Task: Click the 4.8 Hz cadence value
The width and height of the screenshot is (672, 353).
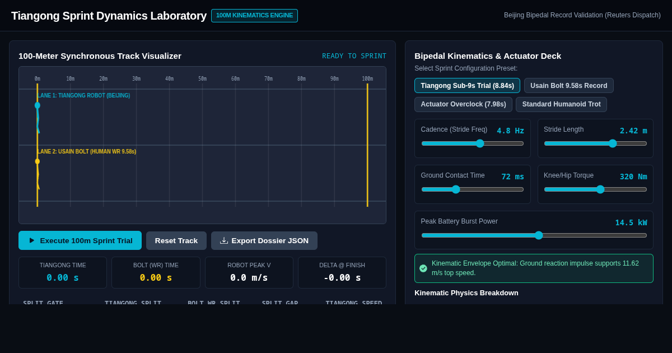Action: pyautogui.click(x=511, y=131)
